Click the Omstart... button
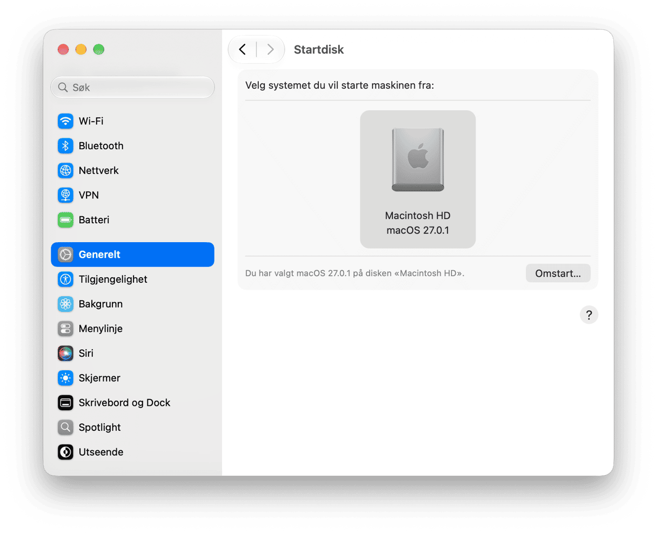Viewport: 657px width, 533px height. (558, 274)
